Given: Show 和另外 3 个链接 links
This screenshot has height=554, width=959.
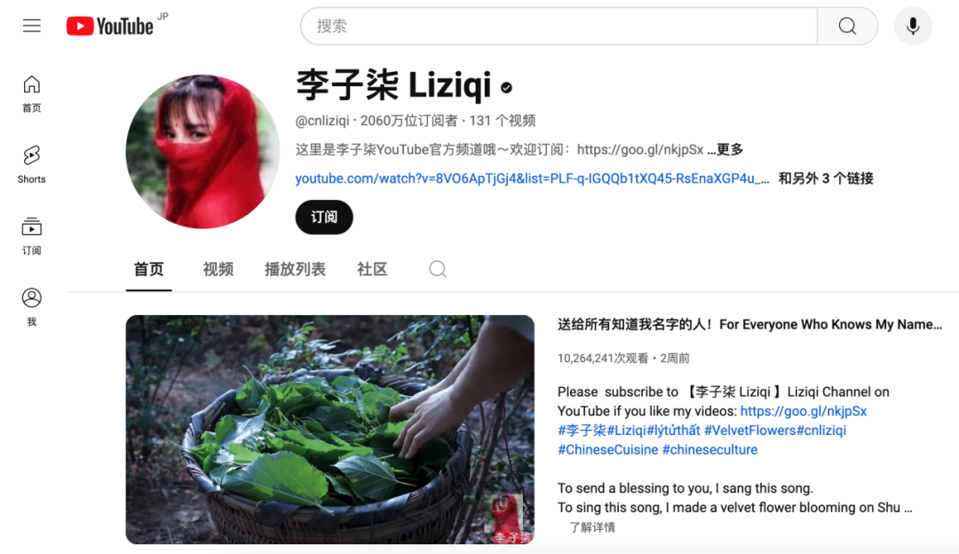Looking at the screenshot, I should click(x=826, y=178).
